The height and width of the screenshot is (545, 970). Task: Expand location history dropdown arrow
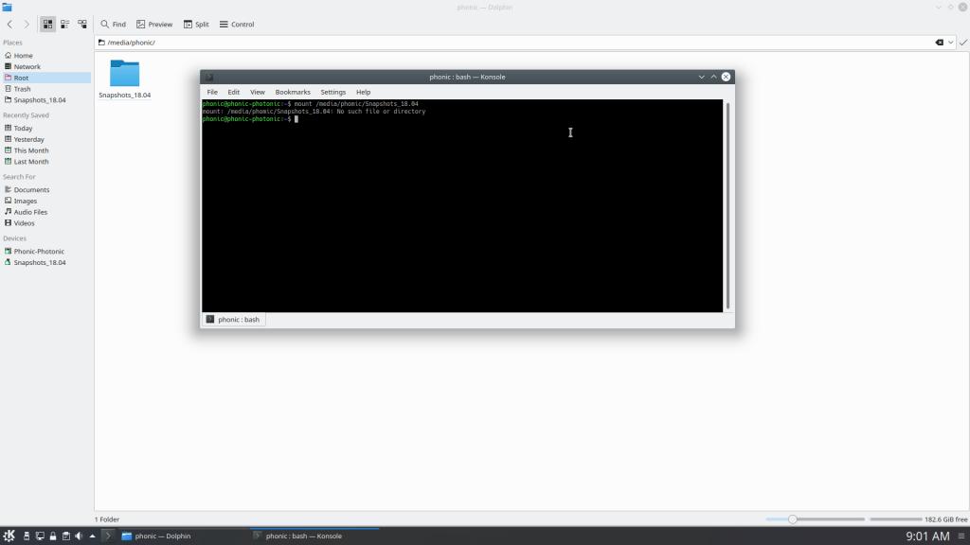(950, 43)
